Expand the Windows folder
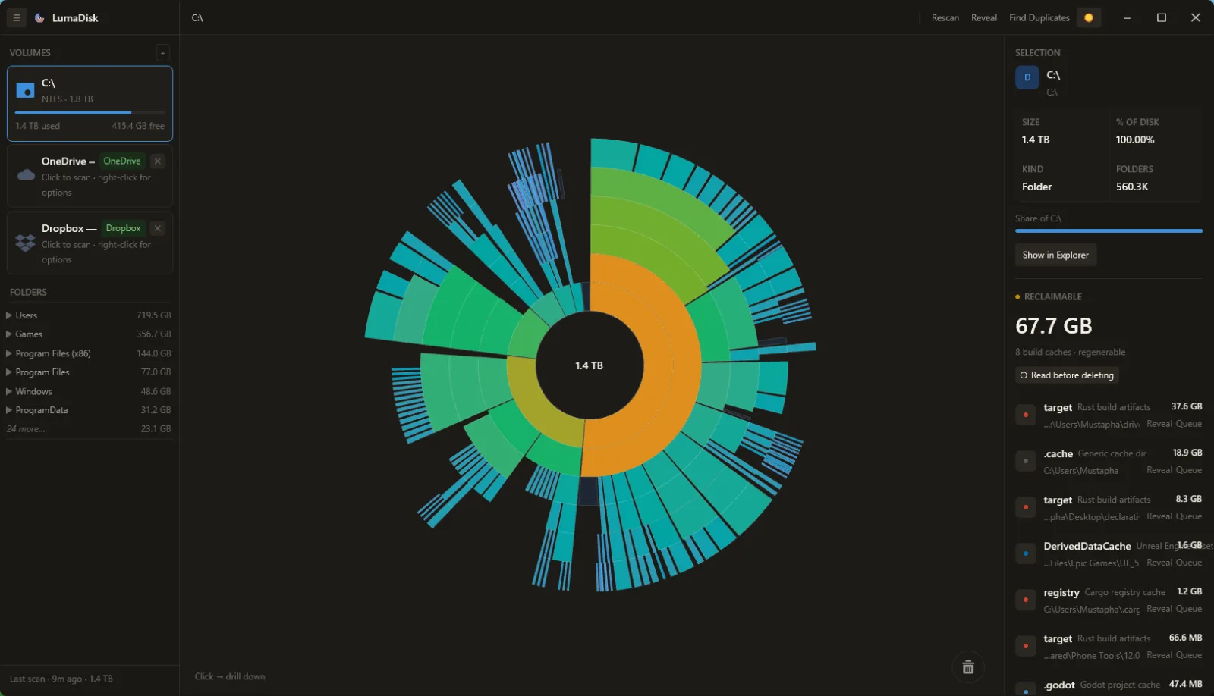Screen dimensions: 1214x696 click(x=9, y=391)
